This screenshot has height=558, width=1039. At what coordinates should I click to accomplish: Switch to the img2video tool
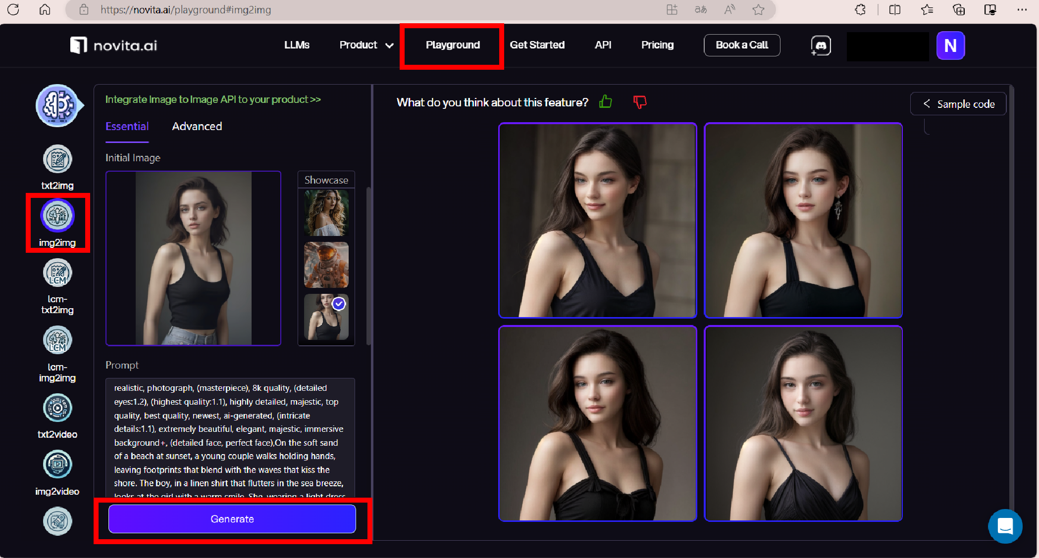pyautogui.click(x=57, y=465)
